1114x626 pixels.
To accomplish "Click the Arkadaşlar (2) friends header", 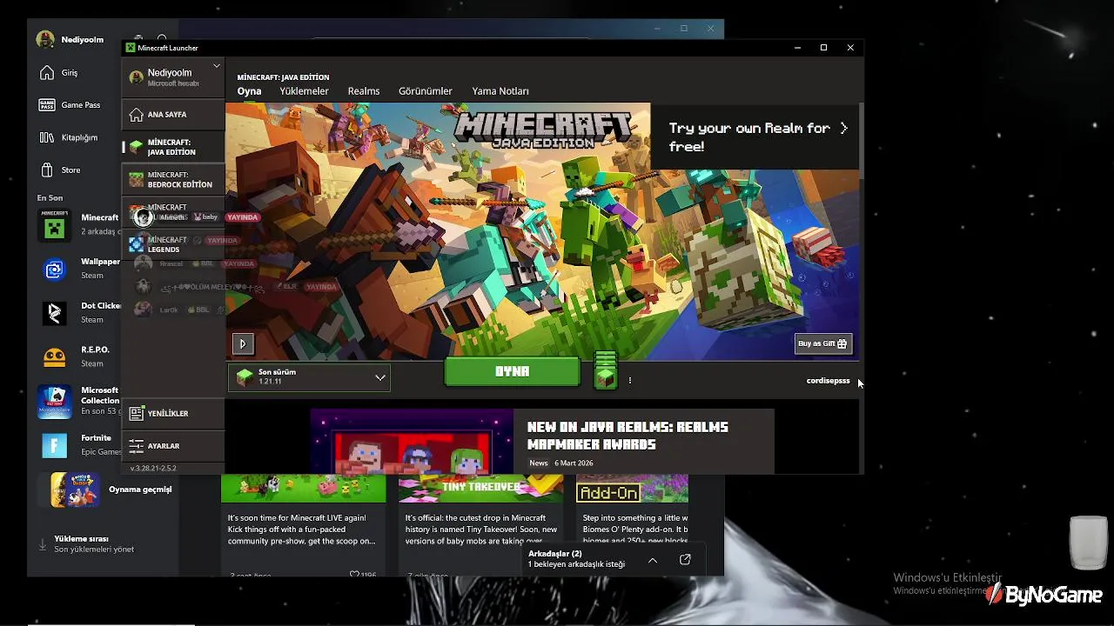I will [x=555, y=554].
